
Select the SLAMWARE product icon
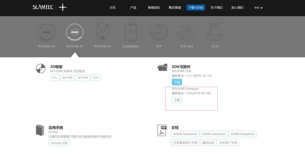tap(131, 32)
